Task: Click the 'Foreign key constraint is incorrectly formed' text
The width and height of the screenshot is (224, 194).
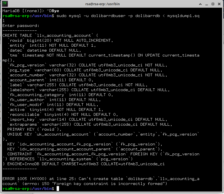Action: pyautogui.click(x=108, y=184)
